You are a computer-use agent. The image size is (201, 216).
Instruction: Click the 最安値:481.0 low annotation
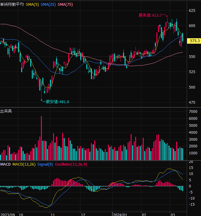(57, 102)
